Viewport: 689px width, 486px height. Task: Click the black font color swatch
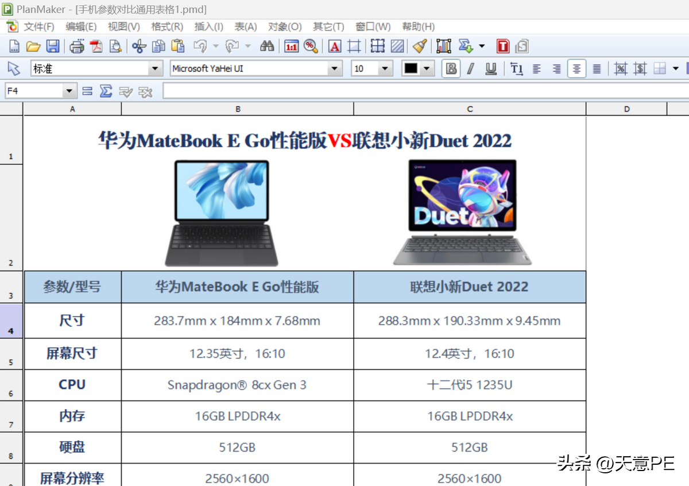point(411,69)
